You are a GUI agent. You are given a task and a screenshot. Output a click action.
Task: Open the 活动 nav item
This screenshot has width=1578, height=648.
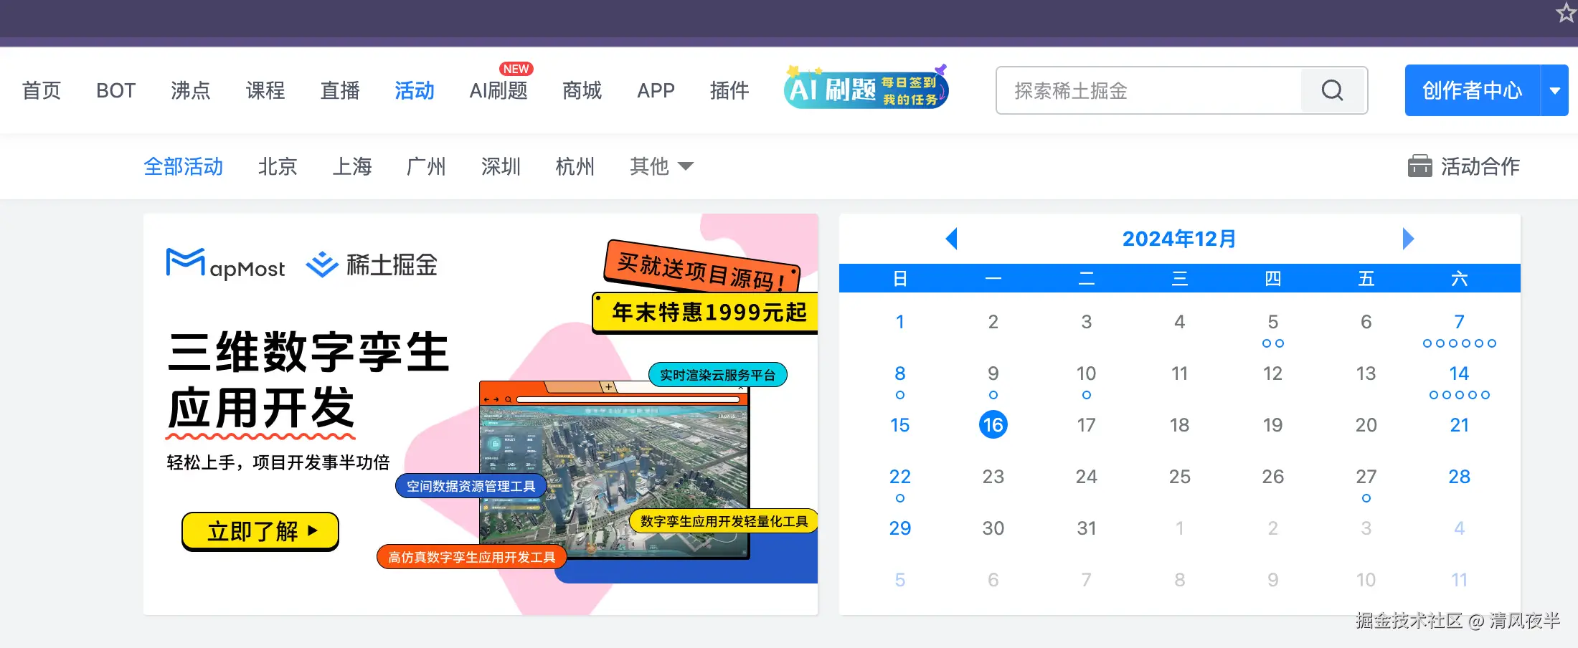point(414,90)
